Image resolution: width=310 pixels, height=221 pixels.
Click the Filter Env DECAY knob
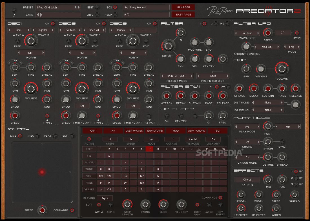[180, 96]
